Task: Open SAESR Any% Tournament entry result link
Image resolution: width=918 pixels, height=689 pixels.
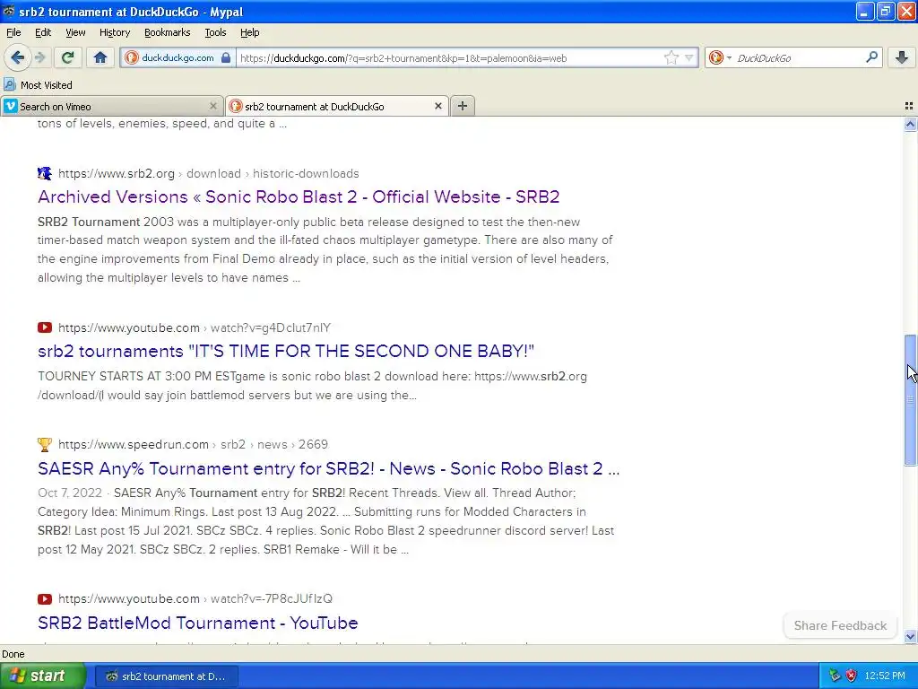Action: tap(328, 468)
